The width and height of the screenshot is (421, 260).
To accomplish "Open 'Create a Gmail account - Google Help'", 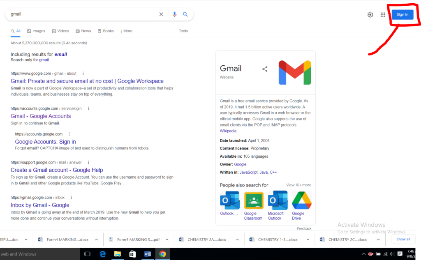I will 57,170.
